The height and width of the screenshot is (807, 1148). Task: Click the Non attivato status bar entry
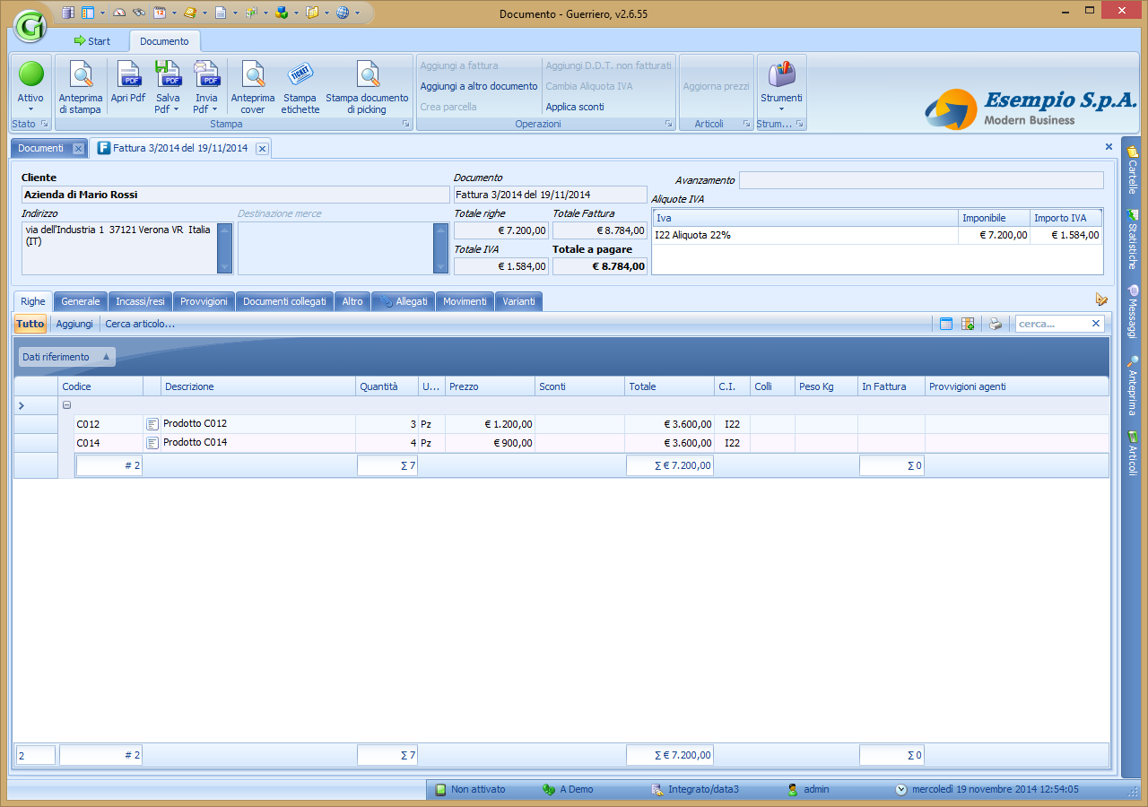point(470,790)
